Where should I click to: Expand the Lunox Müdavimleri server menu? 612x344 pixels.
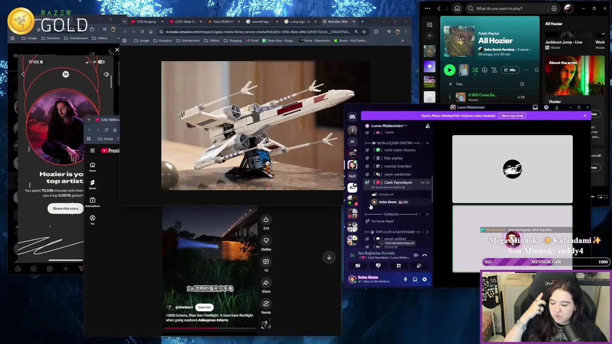(x=389, y=126)
